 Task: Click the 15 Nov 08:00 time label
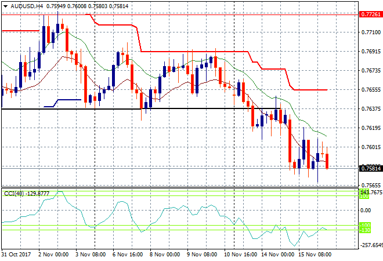tap(315, 255)
